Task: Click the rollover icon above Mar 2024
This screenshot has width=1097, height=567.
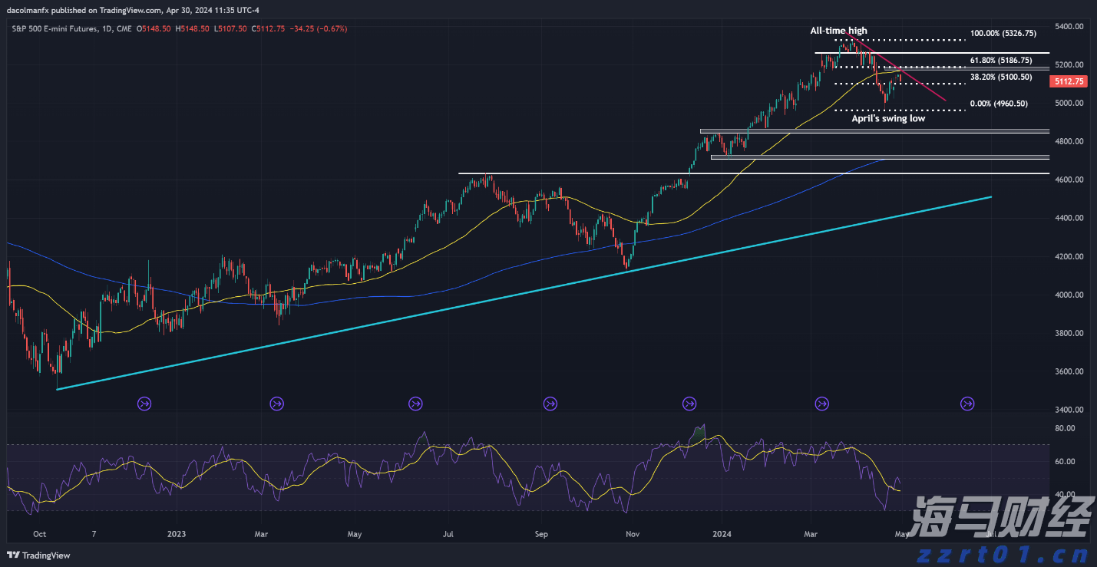Action: [x=822, y=403]
